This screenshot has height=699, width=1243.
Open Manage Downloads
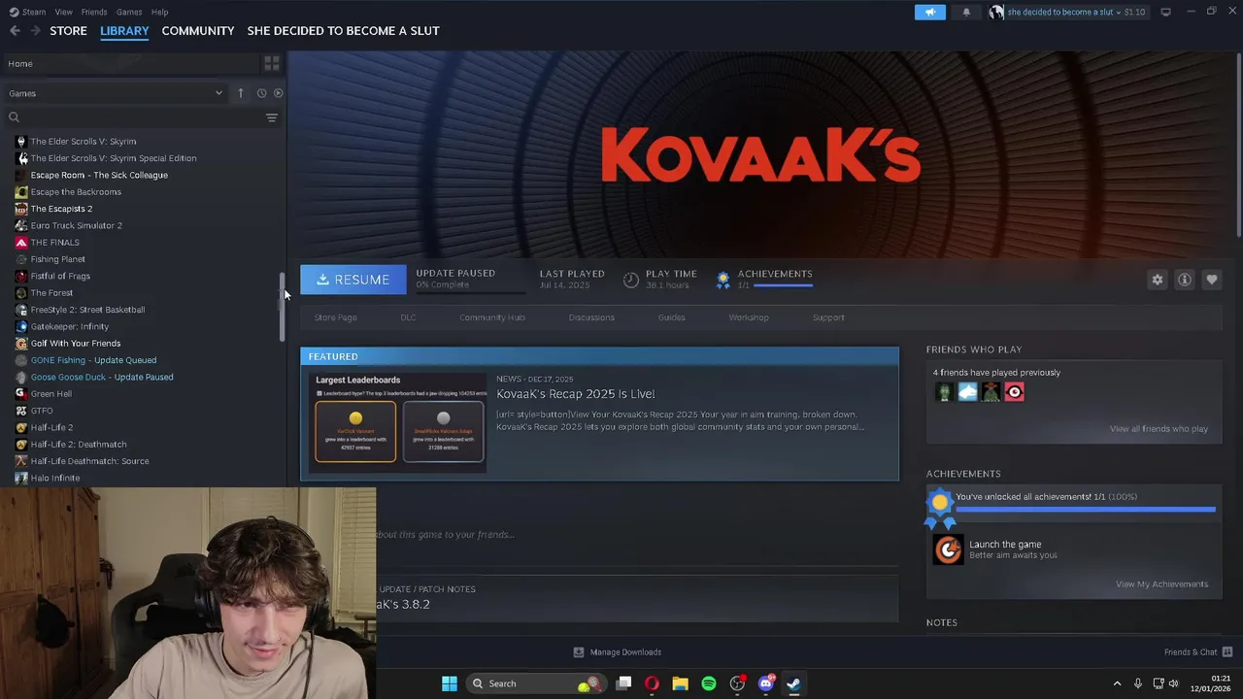pos(618,652)
